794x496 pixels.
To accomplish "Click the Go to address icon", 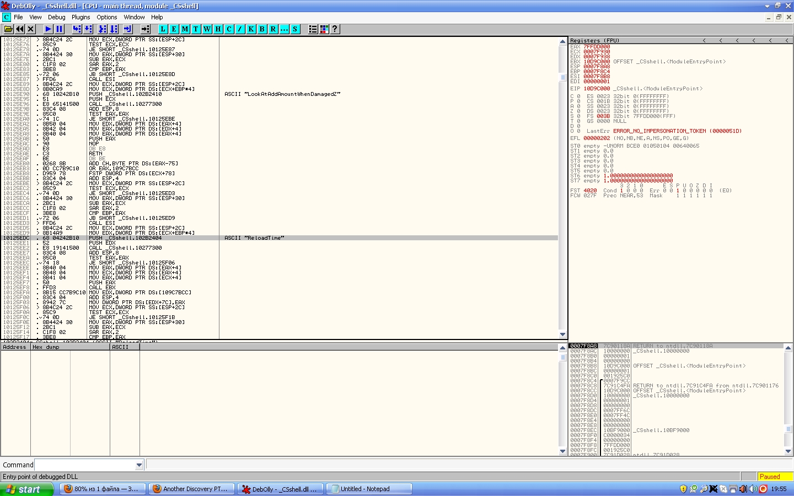I will click(146, 29).
